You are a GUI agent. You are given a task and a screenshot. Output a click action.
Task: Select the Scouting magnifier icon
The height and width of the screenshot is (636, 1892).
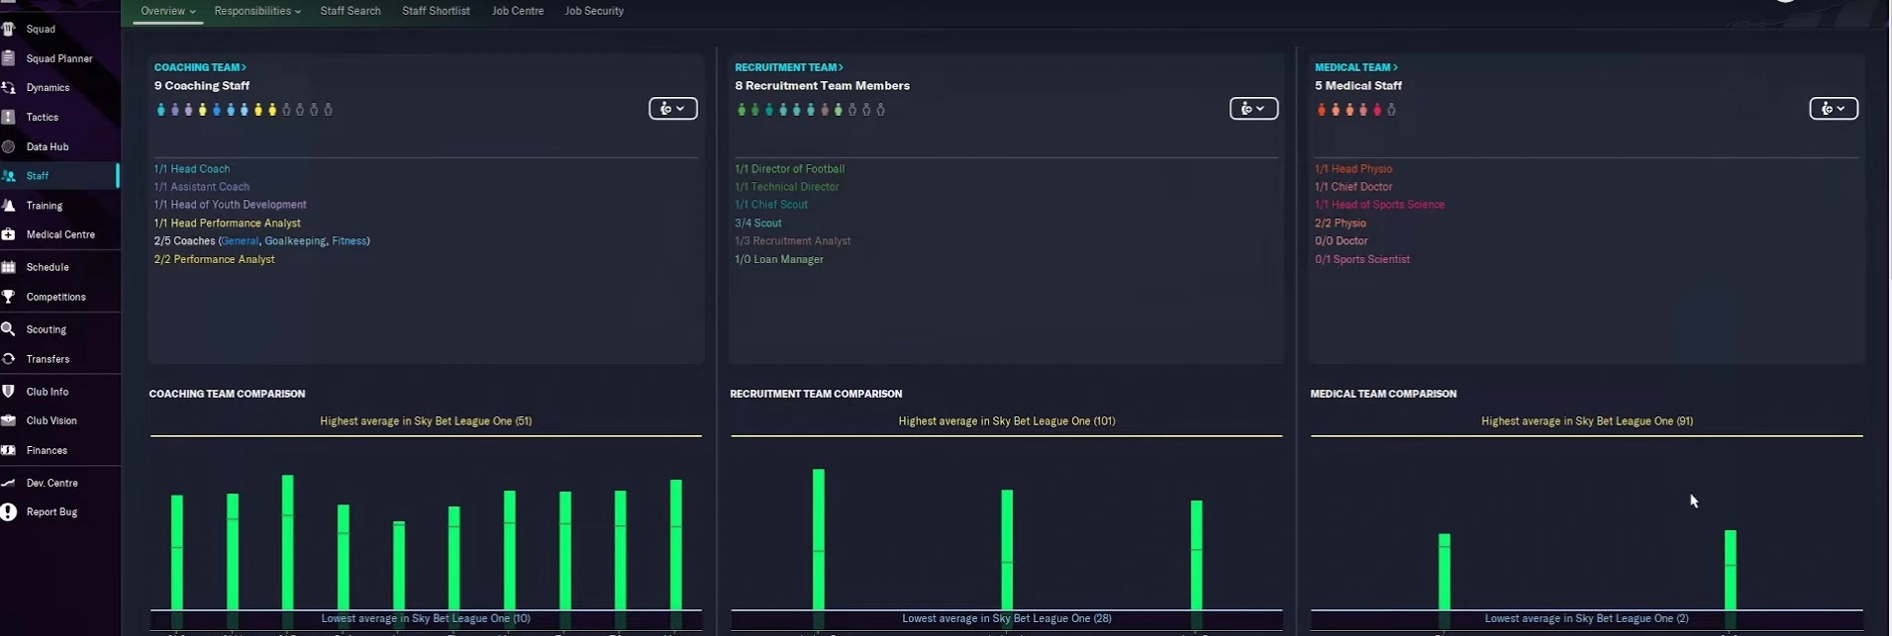(x=9, y=329)
